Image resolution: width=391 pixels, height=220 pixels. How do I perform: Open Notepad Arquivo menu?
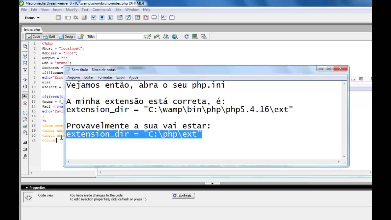click(74, 77)
